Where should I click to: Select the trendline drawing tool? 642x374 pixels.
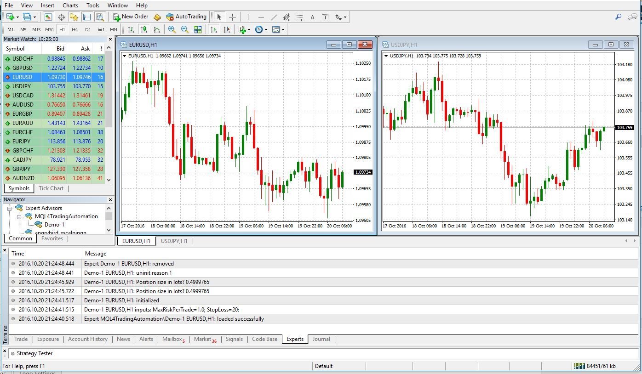tap(274, 17)
